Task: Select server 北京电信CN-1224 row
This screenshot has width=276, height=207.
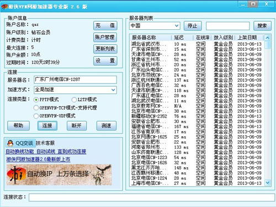Action: coord(197,178)
